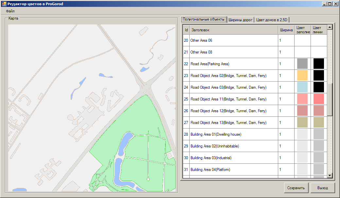Image resolution: width=340 pixels, height=198 pixels.
Task: Switch to Ширины дорог tab
Action: coord(240,20)
